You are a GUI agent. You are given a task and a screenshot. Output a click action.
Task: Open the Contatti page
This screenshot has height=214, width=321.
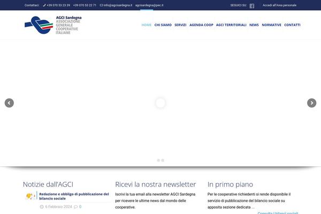292,25
